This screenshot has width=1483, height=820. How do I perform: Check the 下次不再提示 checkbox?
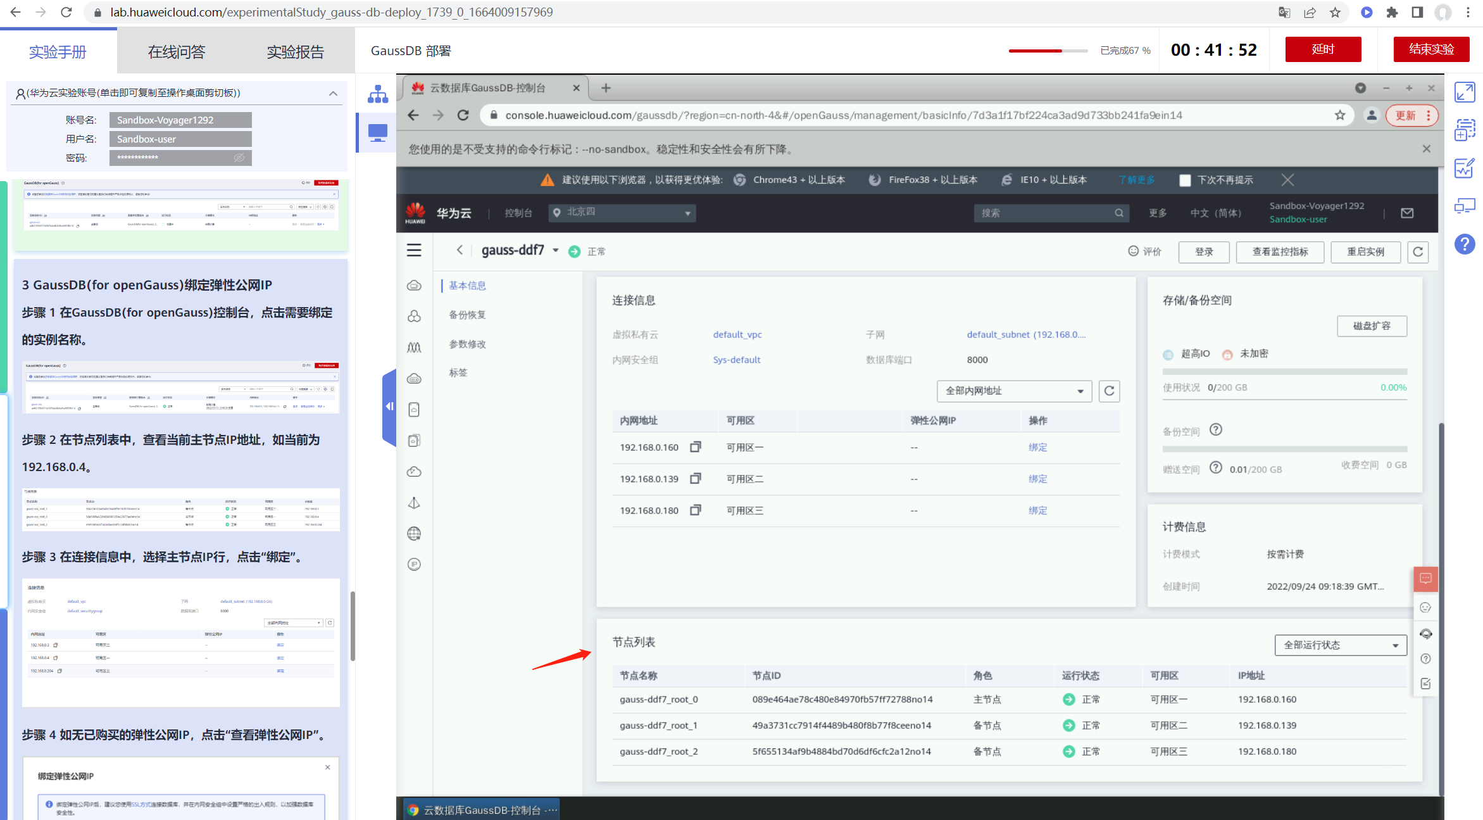point(1185,180)
